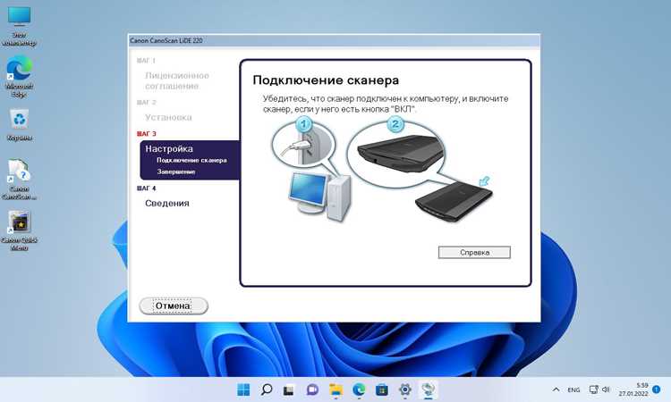Select Canon installer icon in taskbar

click(x=428, y=389)
